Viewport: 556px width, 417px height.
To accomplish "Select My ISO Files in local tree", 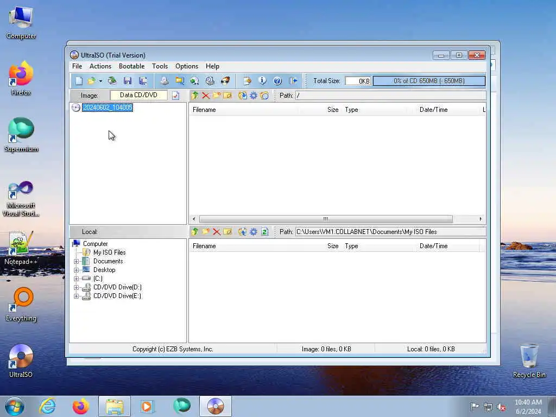I will (109, 252).
